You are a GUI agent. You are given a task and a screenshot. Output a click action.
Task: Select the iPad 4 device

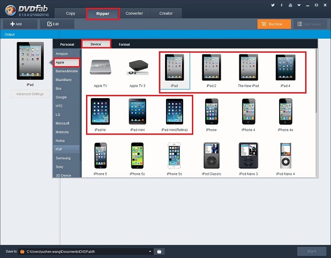click(285, 71)
